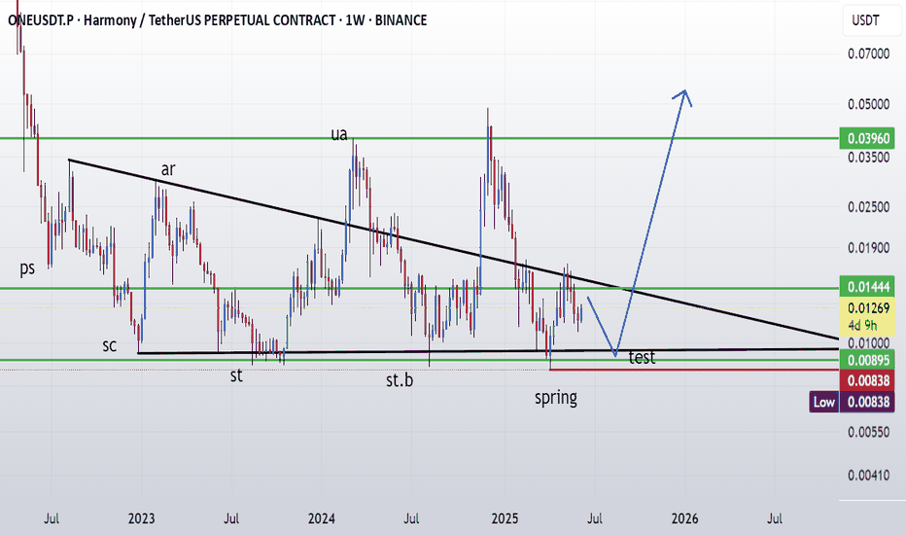906x535 pixels.
Task: Click the 0.01000 price axis value
Action: coord(868,343)
